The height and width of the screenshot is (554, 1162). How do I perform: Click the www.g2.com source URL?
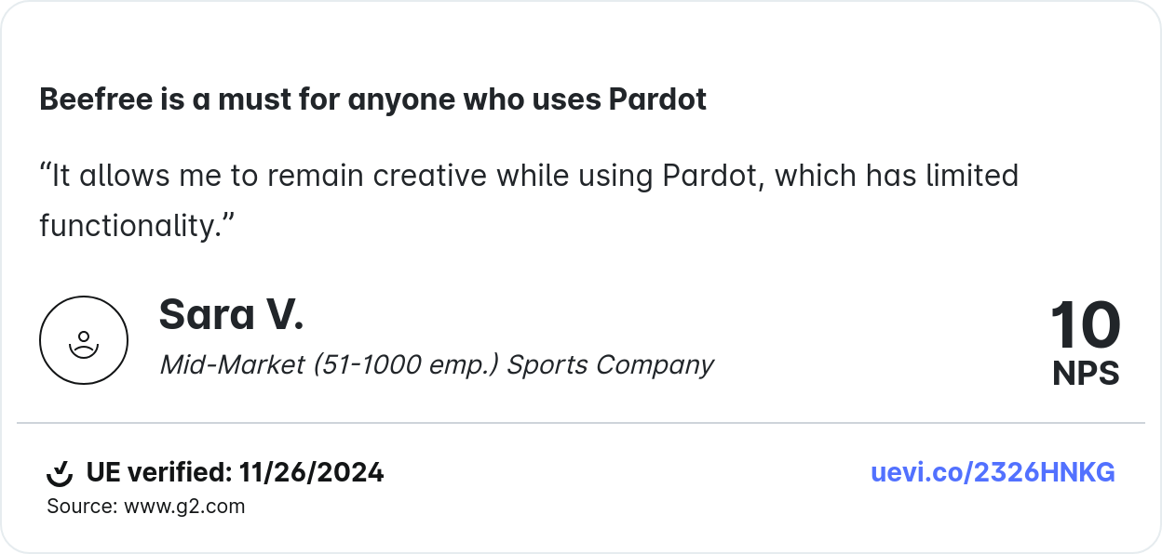(184, 507)
